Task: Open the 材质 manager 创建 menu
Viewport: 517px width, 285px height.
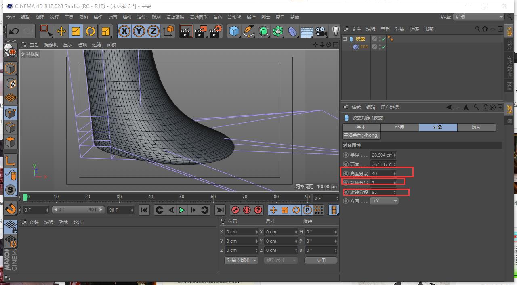Action: (34, 222)
